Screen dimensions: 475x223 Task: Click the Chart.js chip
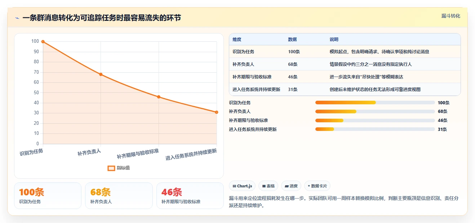point(243,186)
